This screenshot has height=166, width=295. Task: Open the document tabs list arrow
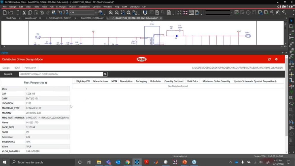(286, 18)
